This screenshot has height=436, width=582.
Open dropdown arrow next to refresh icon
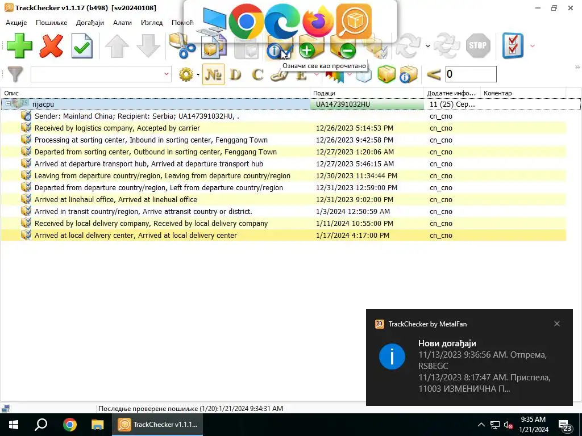[427, 46]
